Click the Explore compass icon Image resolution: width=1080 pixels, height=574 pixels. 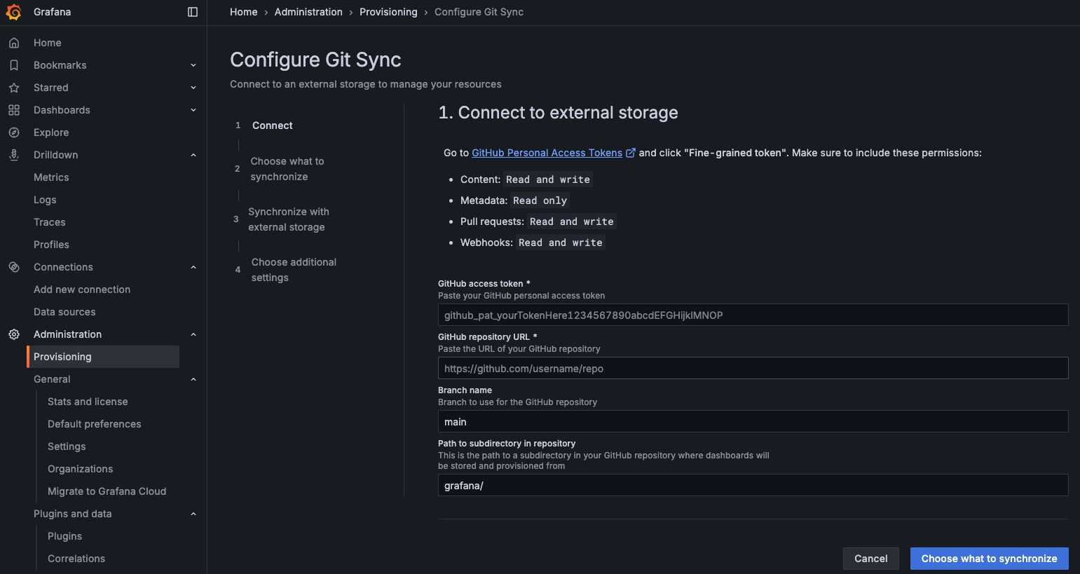coord(14,132)
